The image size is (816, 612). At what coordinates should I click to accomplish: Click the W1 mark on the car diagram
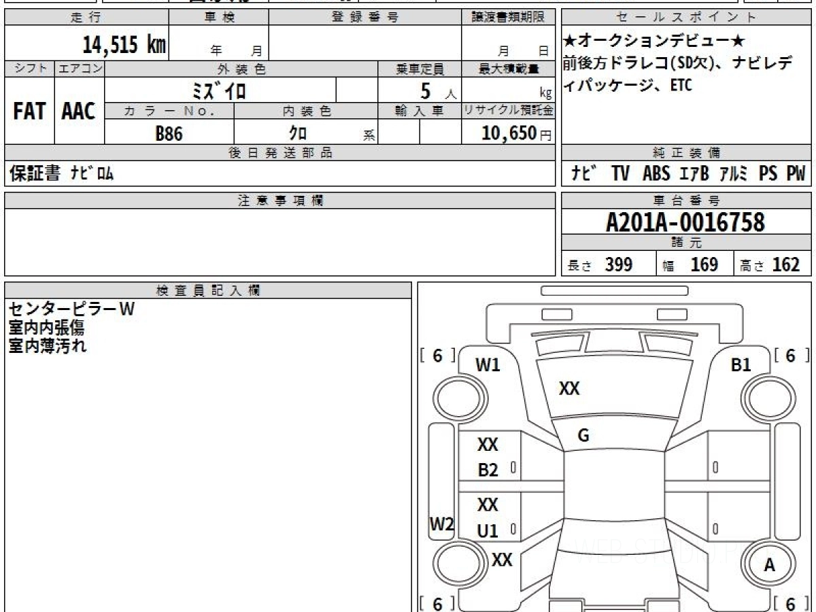pos(488,365)
